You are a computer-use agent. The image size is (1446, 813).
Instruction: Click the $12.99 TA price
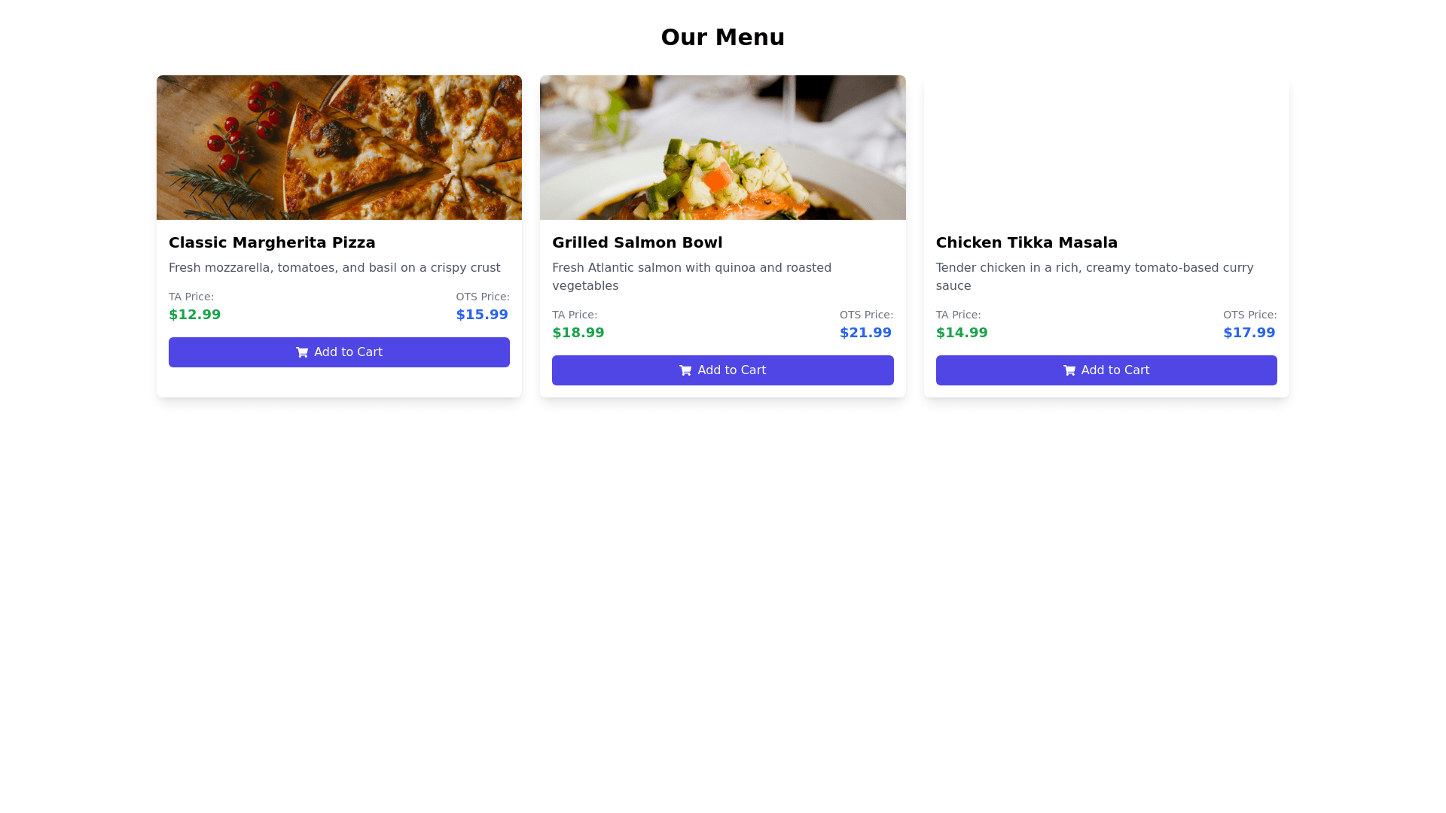(194, 315)
